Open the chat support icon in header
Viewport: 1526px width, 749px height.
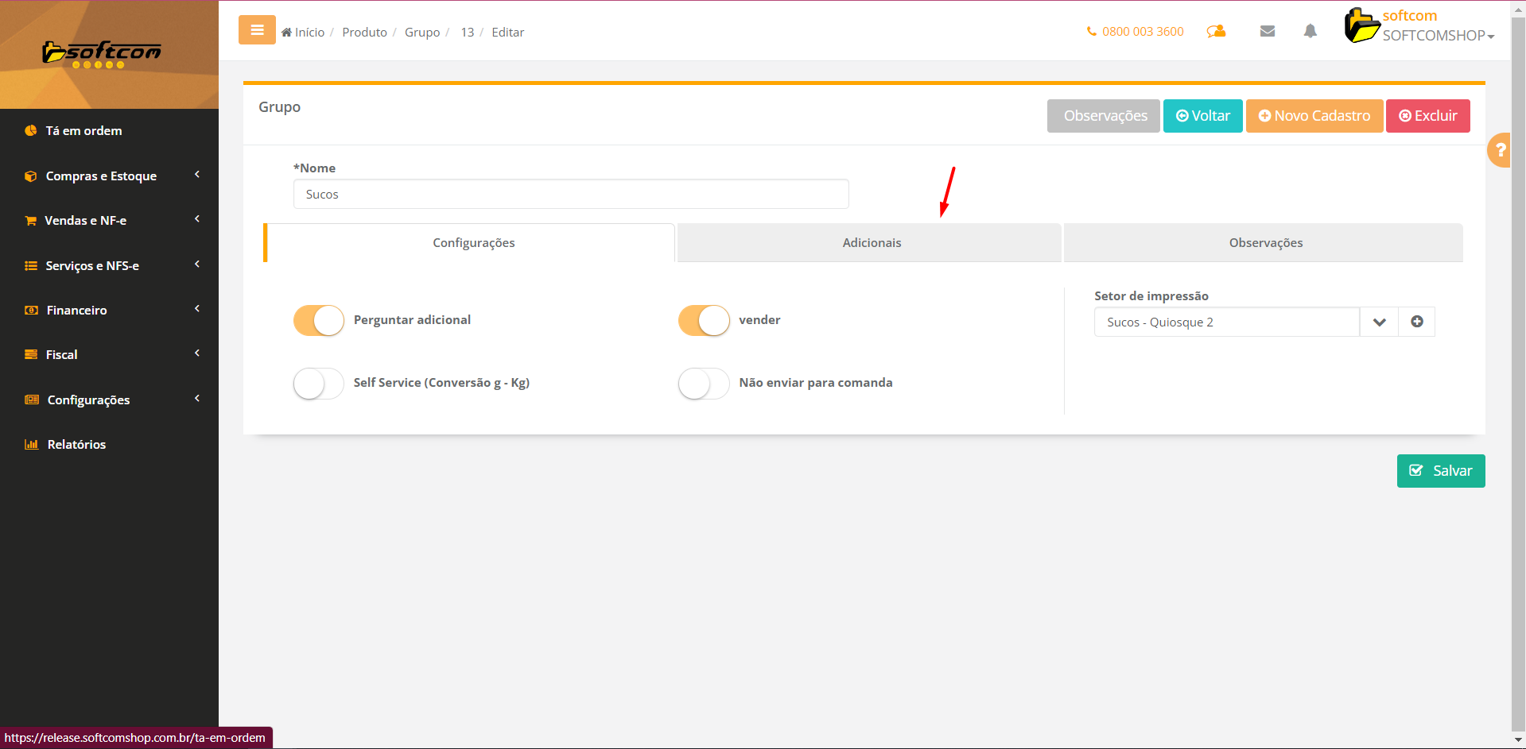pos(1216,32)
